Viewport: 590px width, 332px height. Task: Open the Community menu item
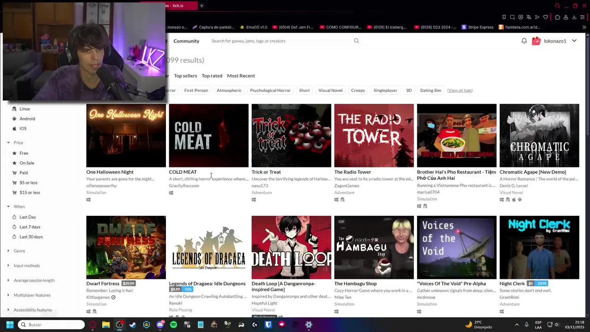186,41
